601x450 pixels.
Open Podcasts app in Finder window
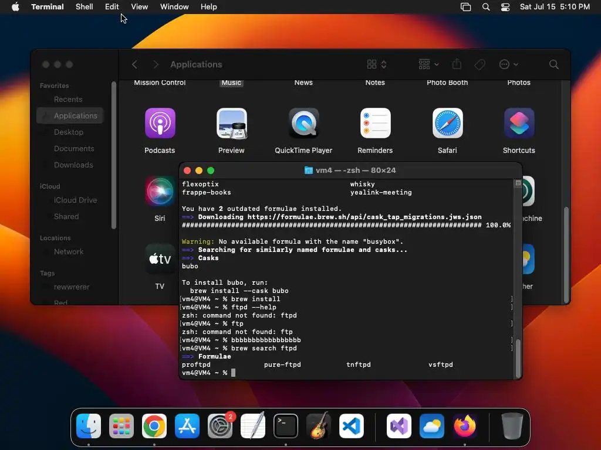pyautogui.click(x=160, y=123)
